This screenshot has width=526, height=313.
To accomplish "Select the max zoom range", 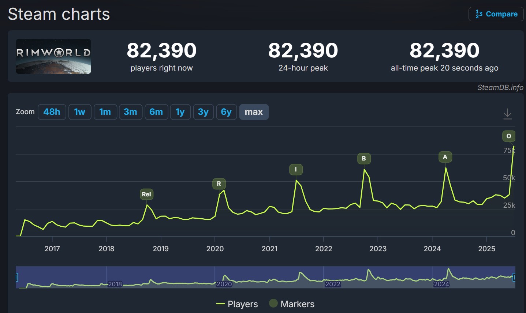I will coord(254,112).
